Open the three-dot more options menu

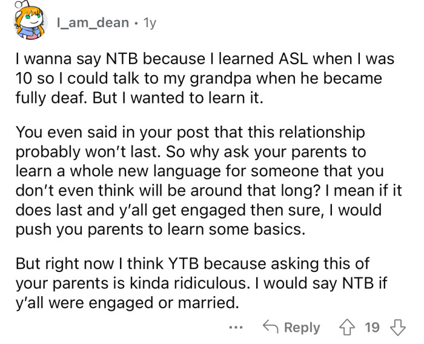click(x=236, y=327)
